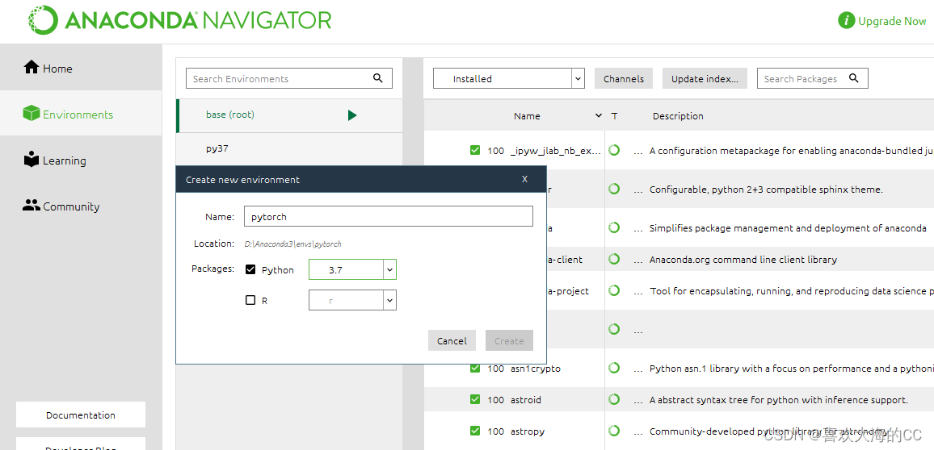934x450 pixels.
Task: Click the Community people icon
Action: pos(31,205)
